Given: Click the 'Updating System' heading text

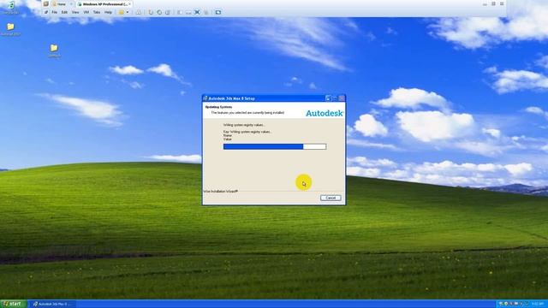Looking at the screenshot, I should 219,107.
